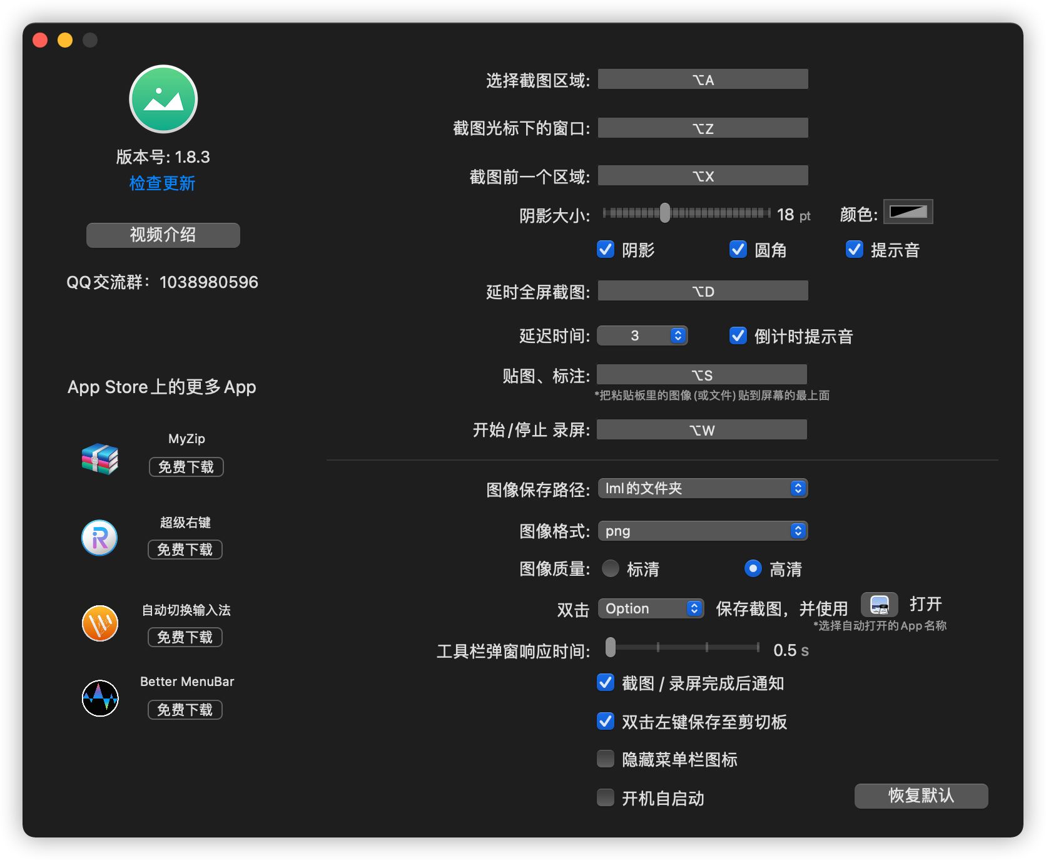Click the 超级右键 app icon

[x=99, y=537]
